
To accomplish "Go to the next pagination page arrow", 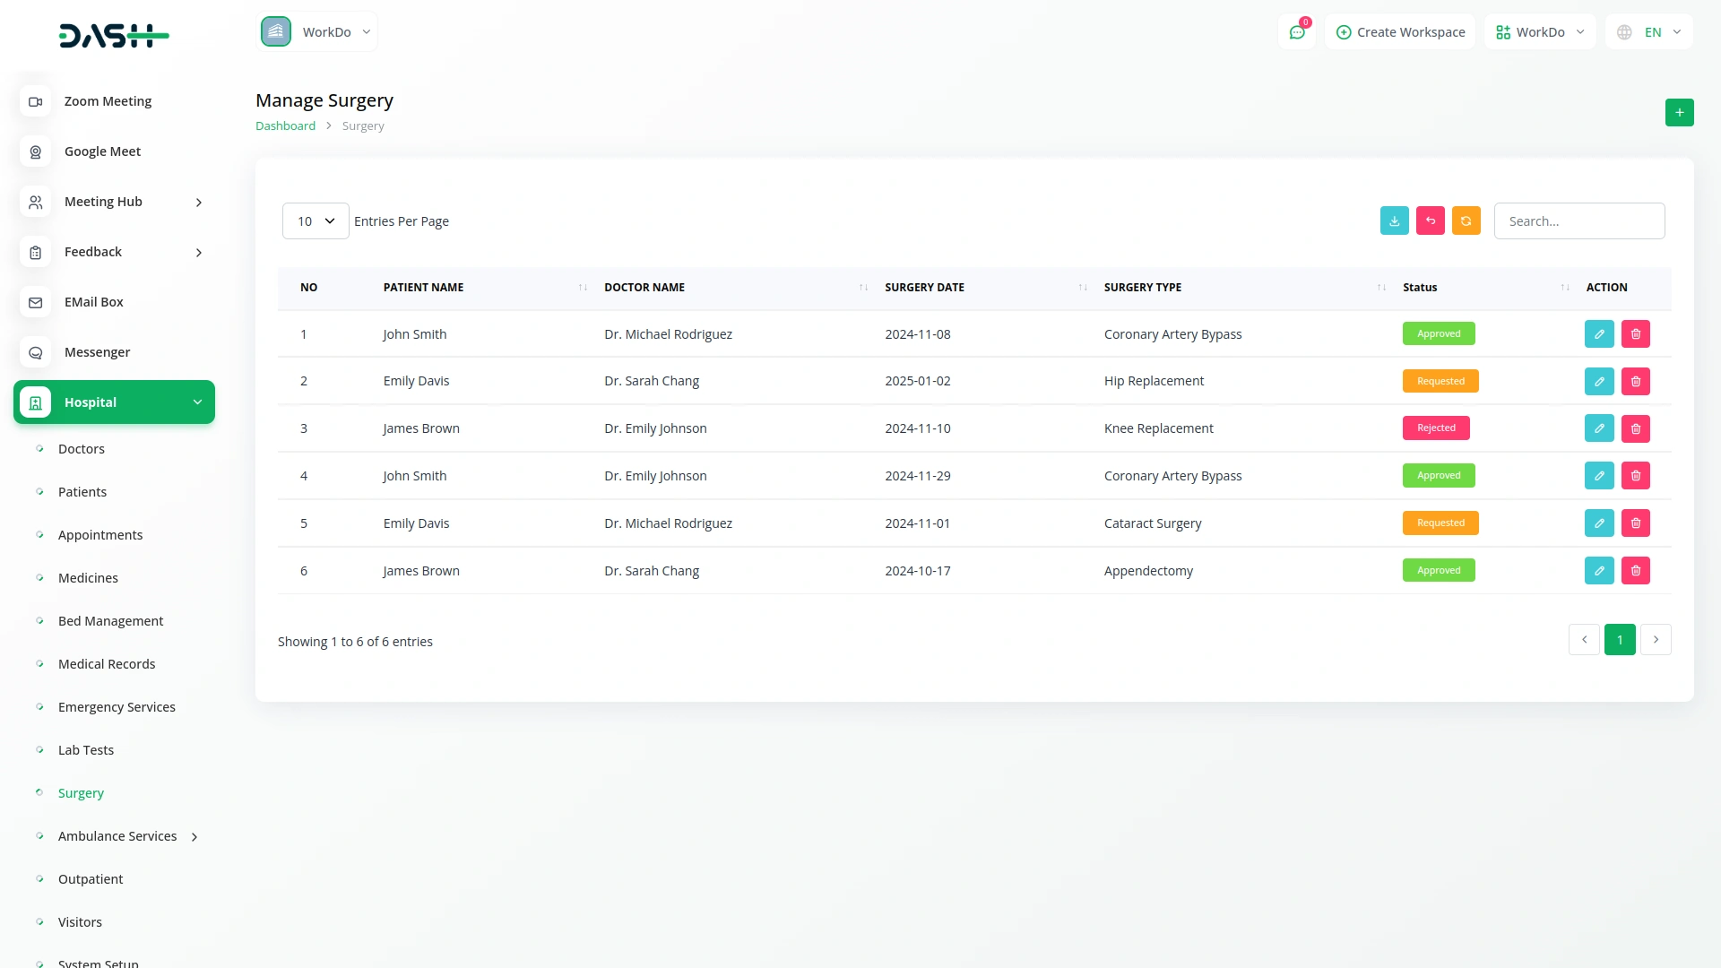I will click(1655, 640).
